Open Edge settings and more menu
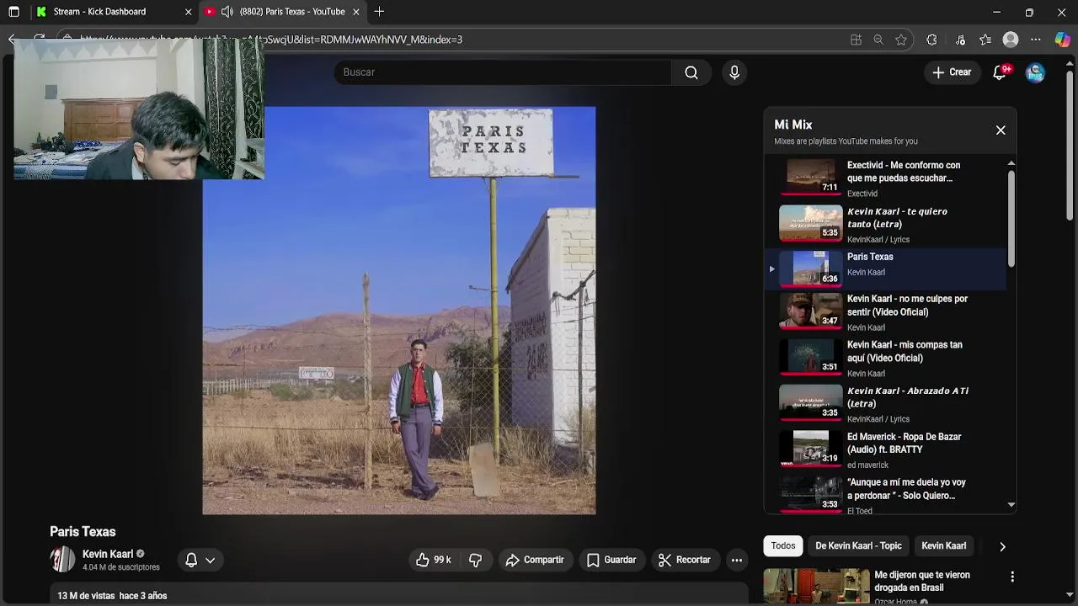This screenshot has height=606, width=1078. 1036,40
